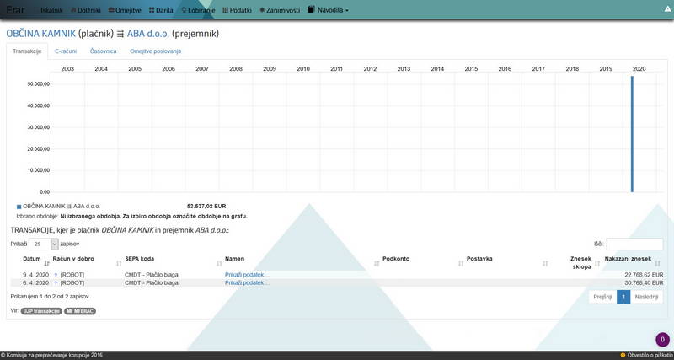674x360 pixels.
Task: Click the purple 0 counter circle
Action: point(662,340)
